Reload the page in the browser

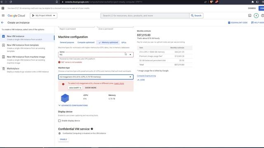click(x=11, y=2)
